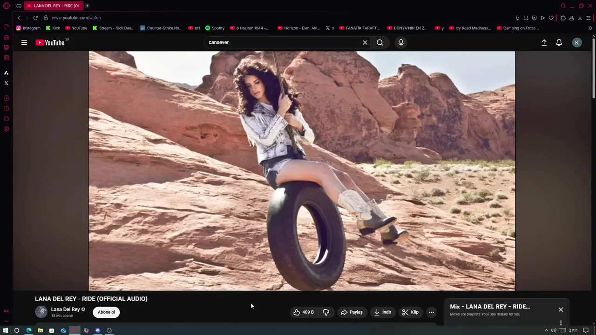The width and height of the screenshot is (596, 335).
Task: Open the Mix panel three-dot options
Action: 561,322
